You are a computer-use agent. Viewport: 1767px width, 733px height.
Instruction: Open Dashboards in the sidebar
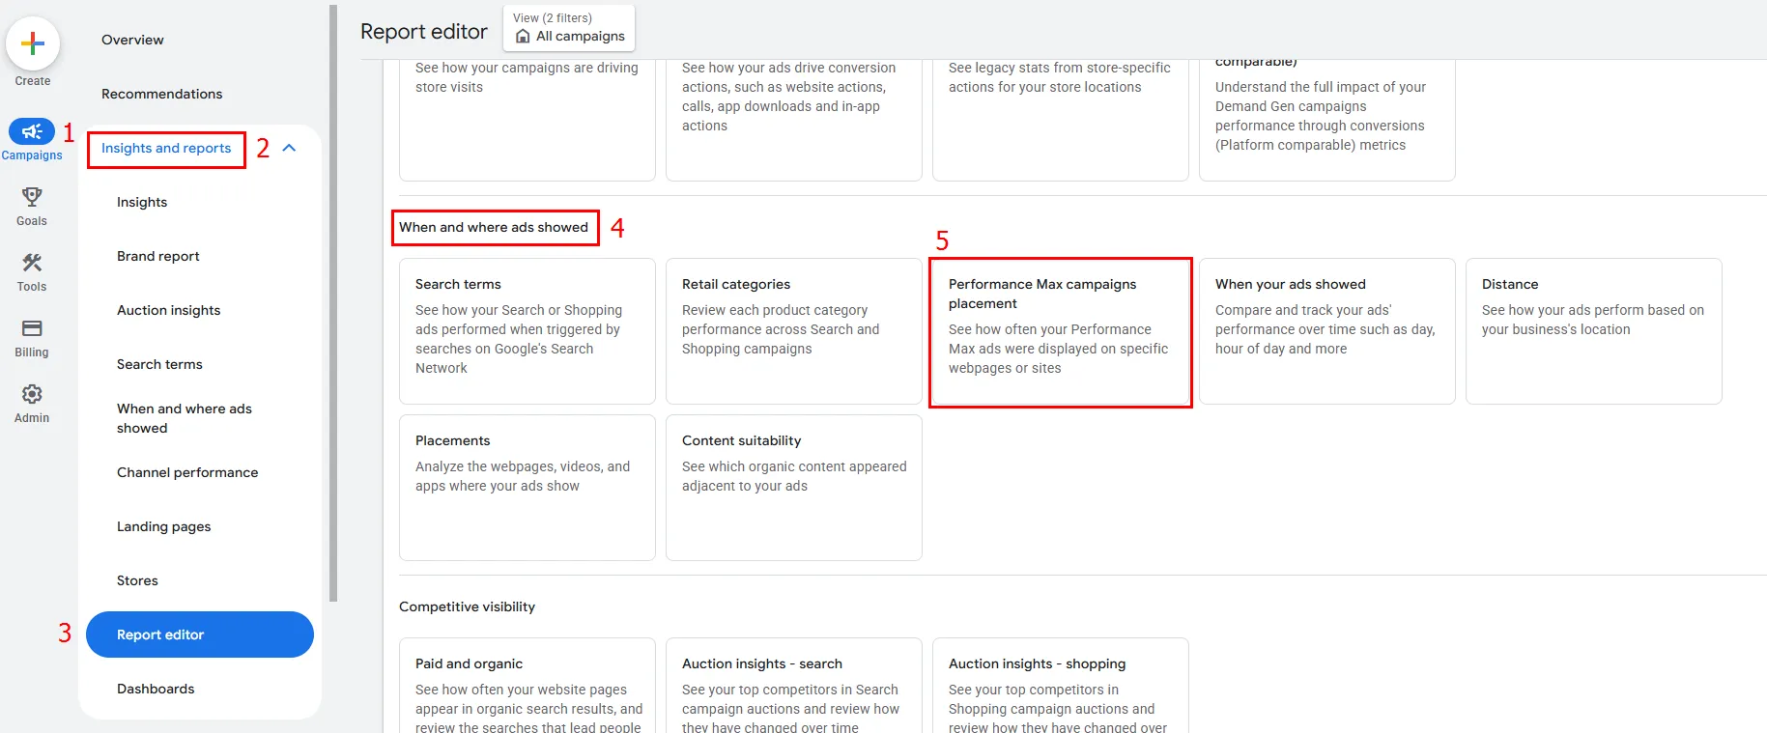[x=156, y=689]
